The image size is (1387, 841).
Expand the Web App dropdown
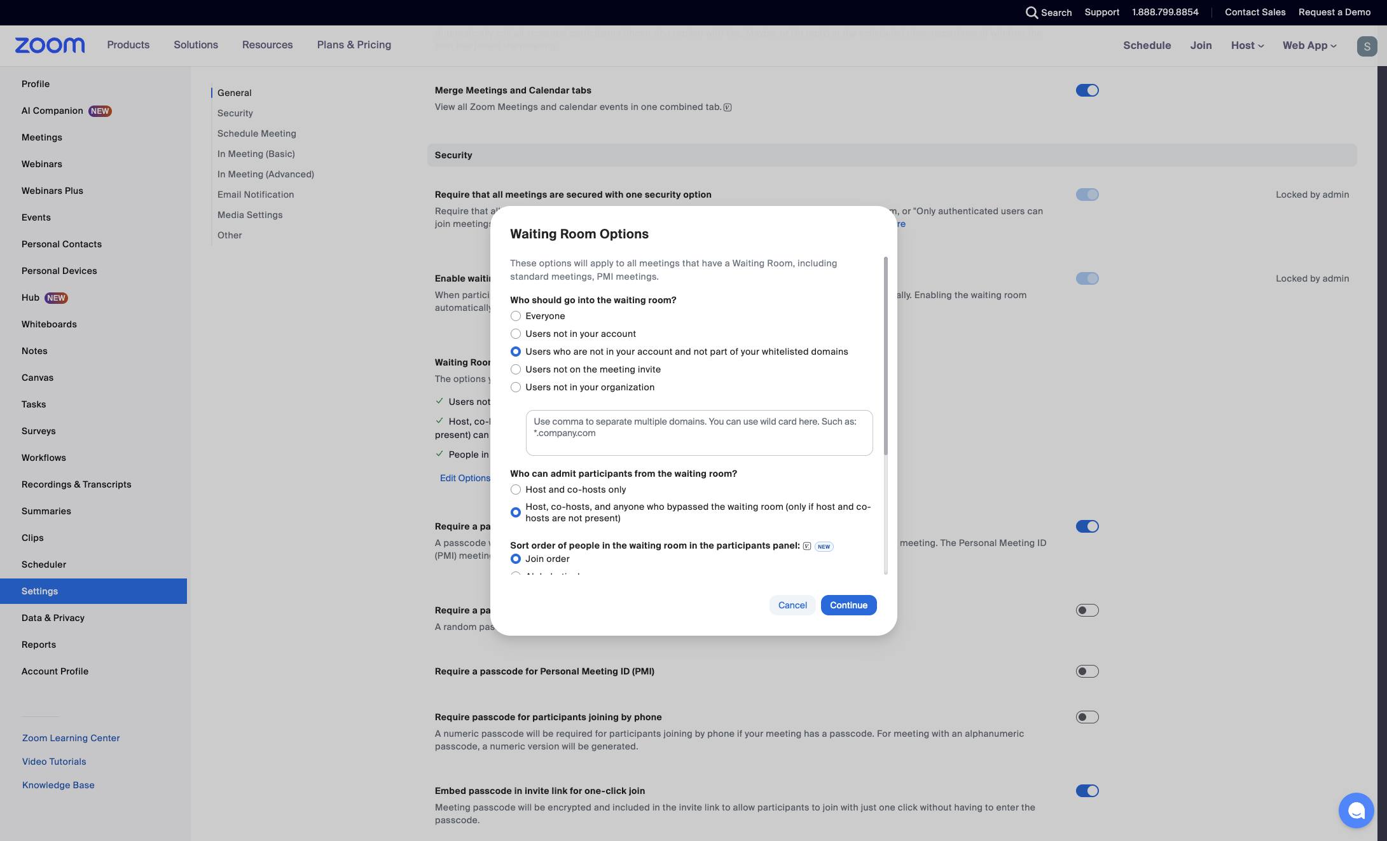pos(1309,46)
